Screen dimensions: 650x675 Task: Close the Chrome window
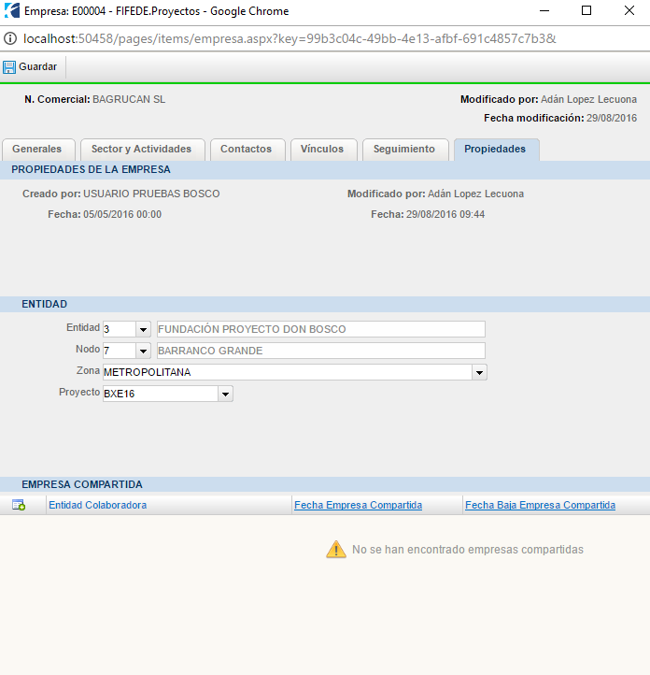[629, 11]
